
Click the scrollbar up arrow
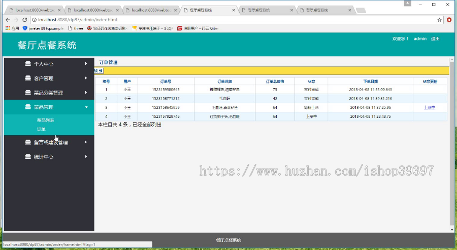(x=452, y=60)
